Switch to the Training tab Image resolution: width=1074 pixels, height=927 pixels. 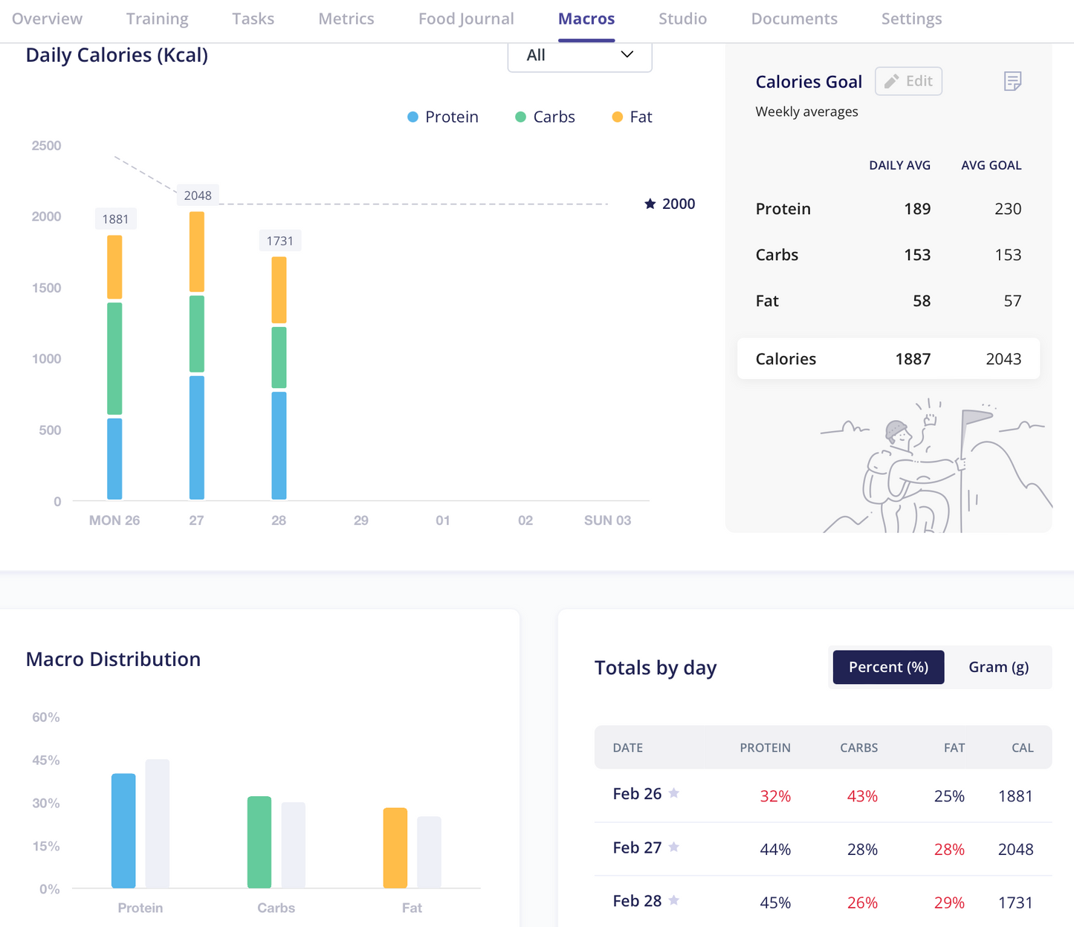coord(157,19)
